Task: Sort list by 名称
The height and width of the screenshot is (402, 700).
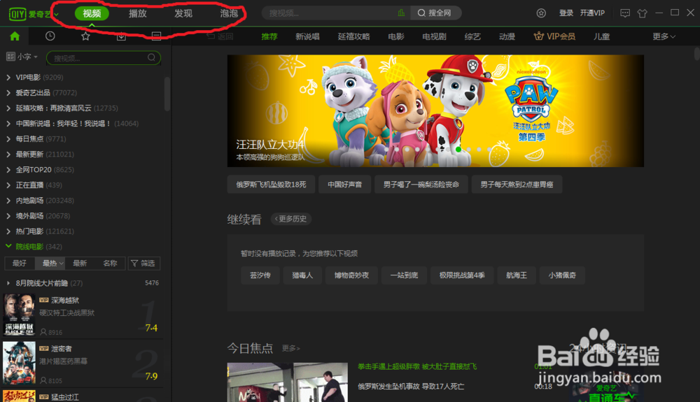Action: (110, 264)
